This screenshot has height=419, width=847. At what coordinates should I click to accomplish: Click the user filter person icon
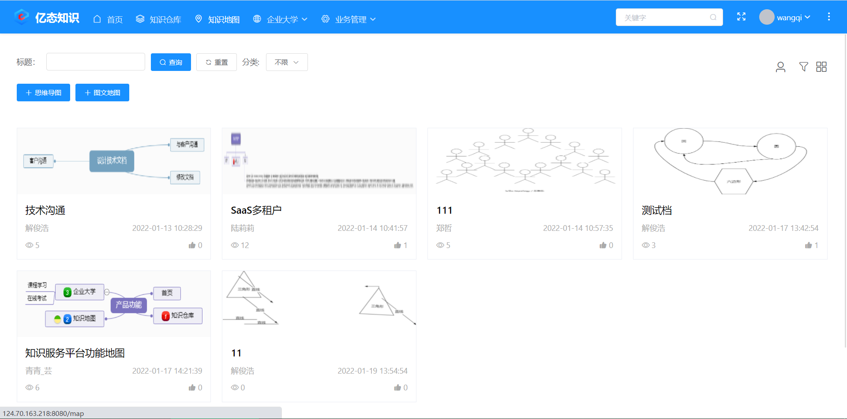780,67
